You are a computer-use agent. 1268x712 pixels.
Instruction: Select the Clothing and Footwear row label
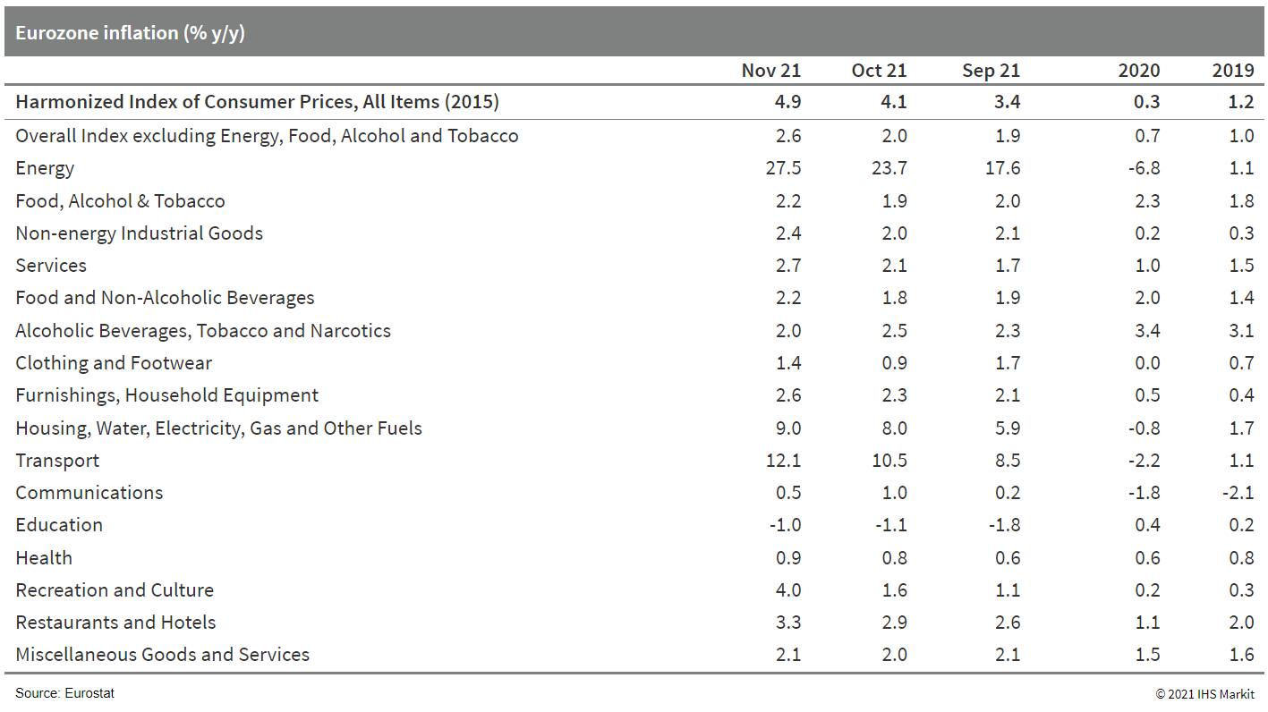point(114,363)
